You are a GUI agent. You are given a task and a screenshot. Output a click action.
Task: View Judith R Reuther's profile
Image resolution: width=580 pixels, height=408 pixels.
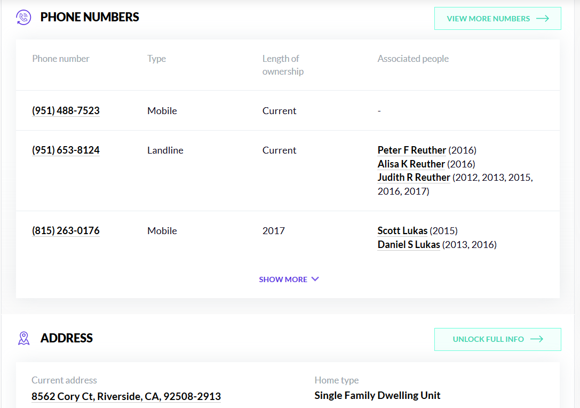[x=412, y=177]
